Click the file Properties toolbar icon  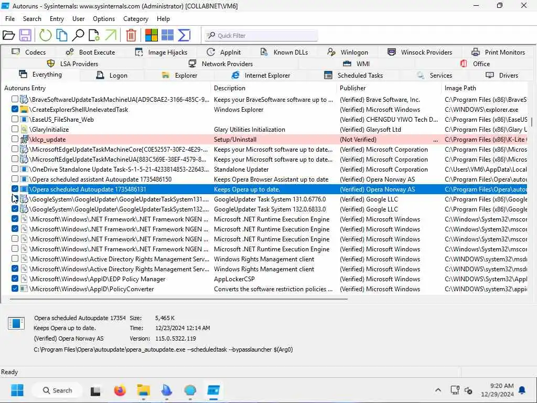click(94, 35)
